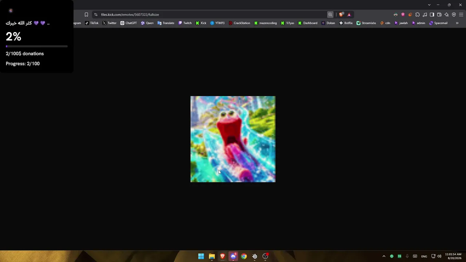The image size is (466, 262).
Task: Open SteelSeries app from the taskbar
Action: click(x=255, y=256)
